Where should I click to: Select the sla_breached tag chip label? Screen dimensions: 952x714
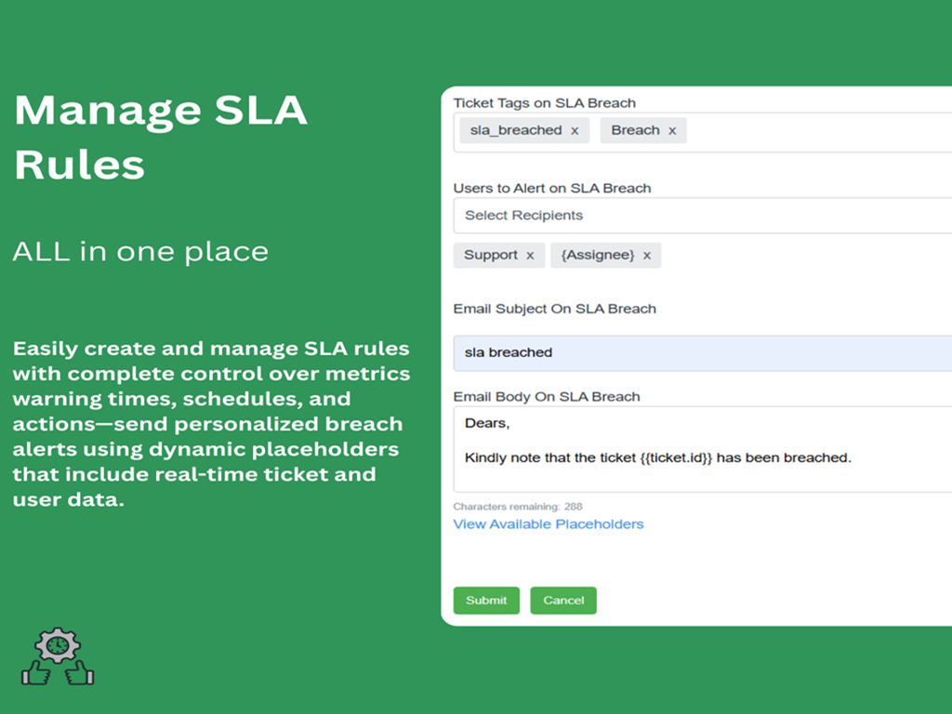515,131
